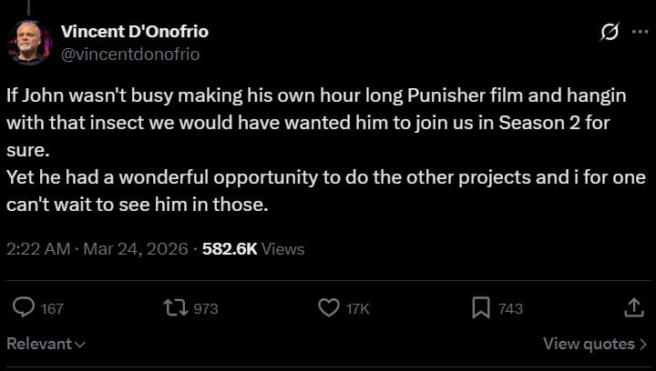656x371 pixels.
Task: Open the three-dot more options menu
Action: coord(639,33)
